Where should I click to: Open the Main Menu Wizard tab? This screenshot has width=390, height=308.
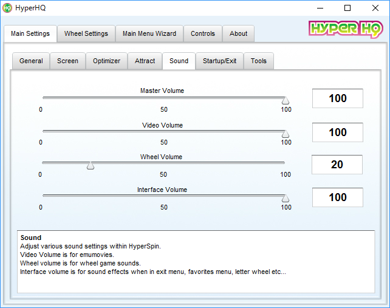tap(149, 33)
